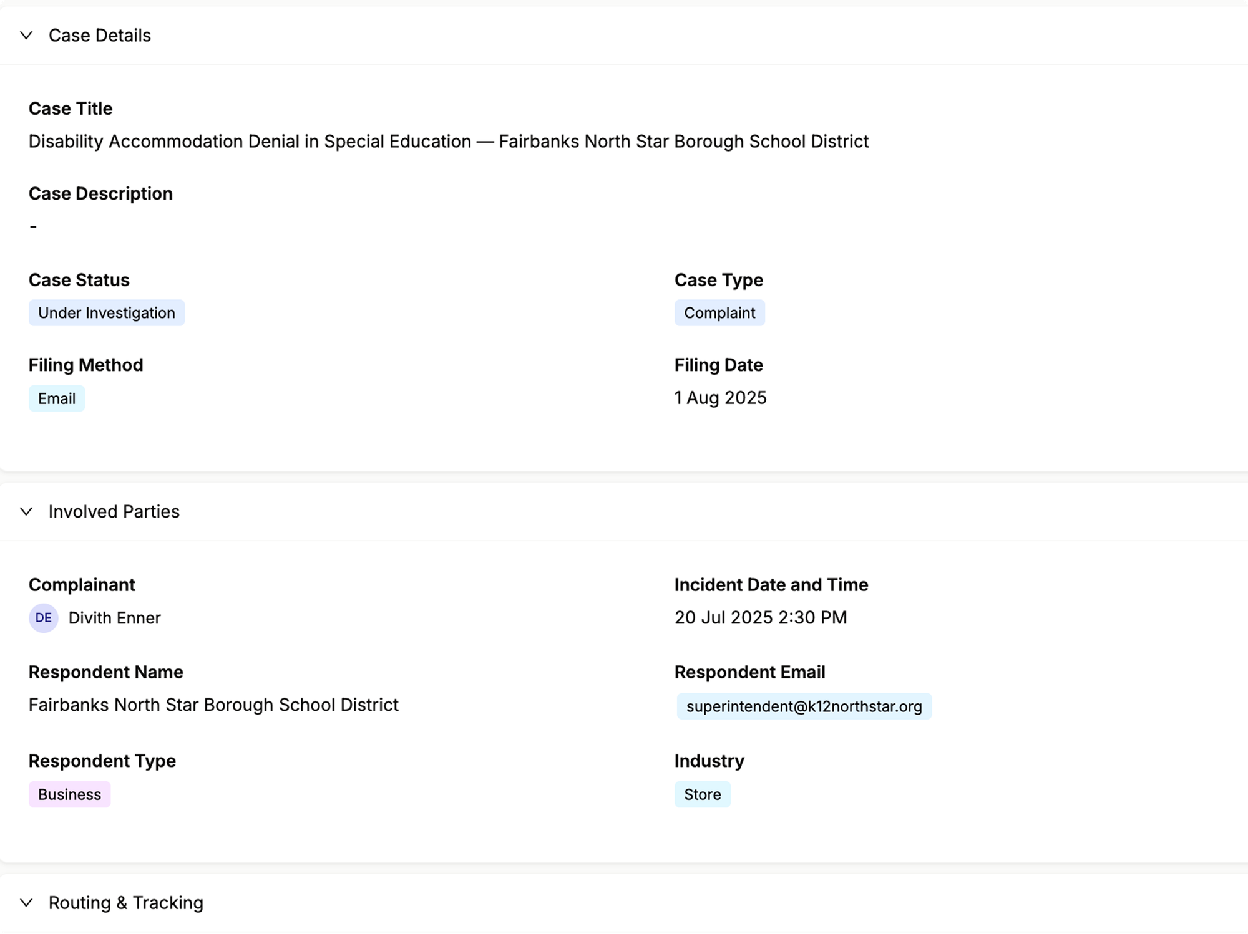Collapse the Routing & Tracking section chevron
The image size is (1248, 934).
pos(26,903)
